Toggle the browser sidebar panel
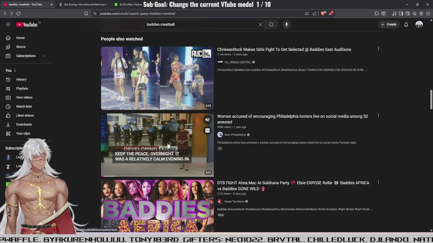Screen dimensions: 433x243 tap(401, 13)
